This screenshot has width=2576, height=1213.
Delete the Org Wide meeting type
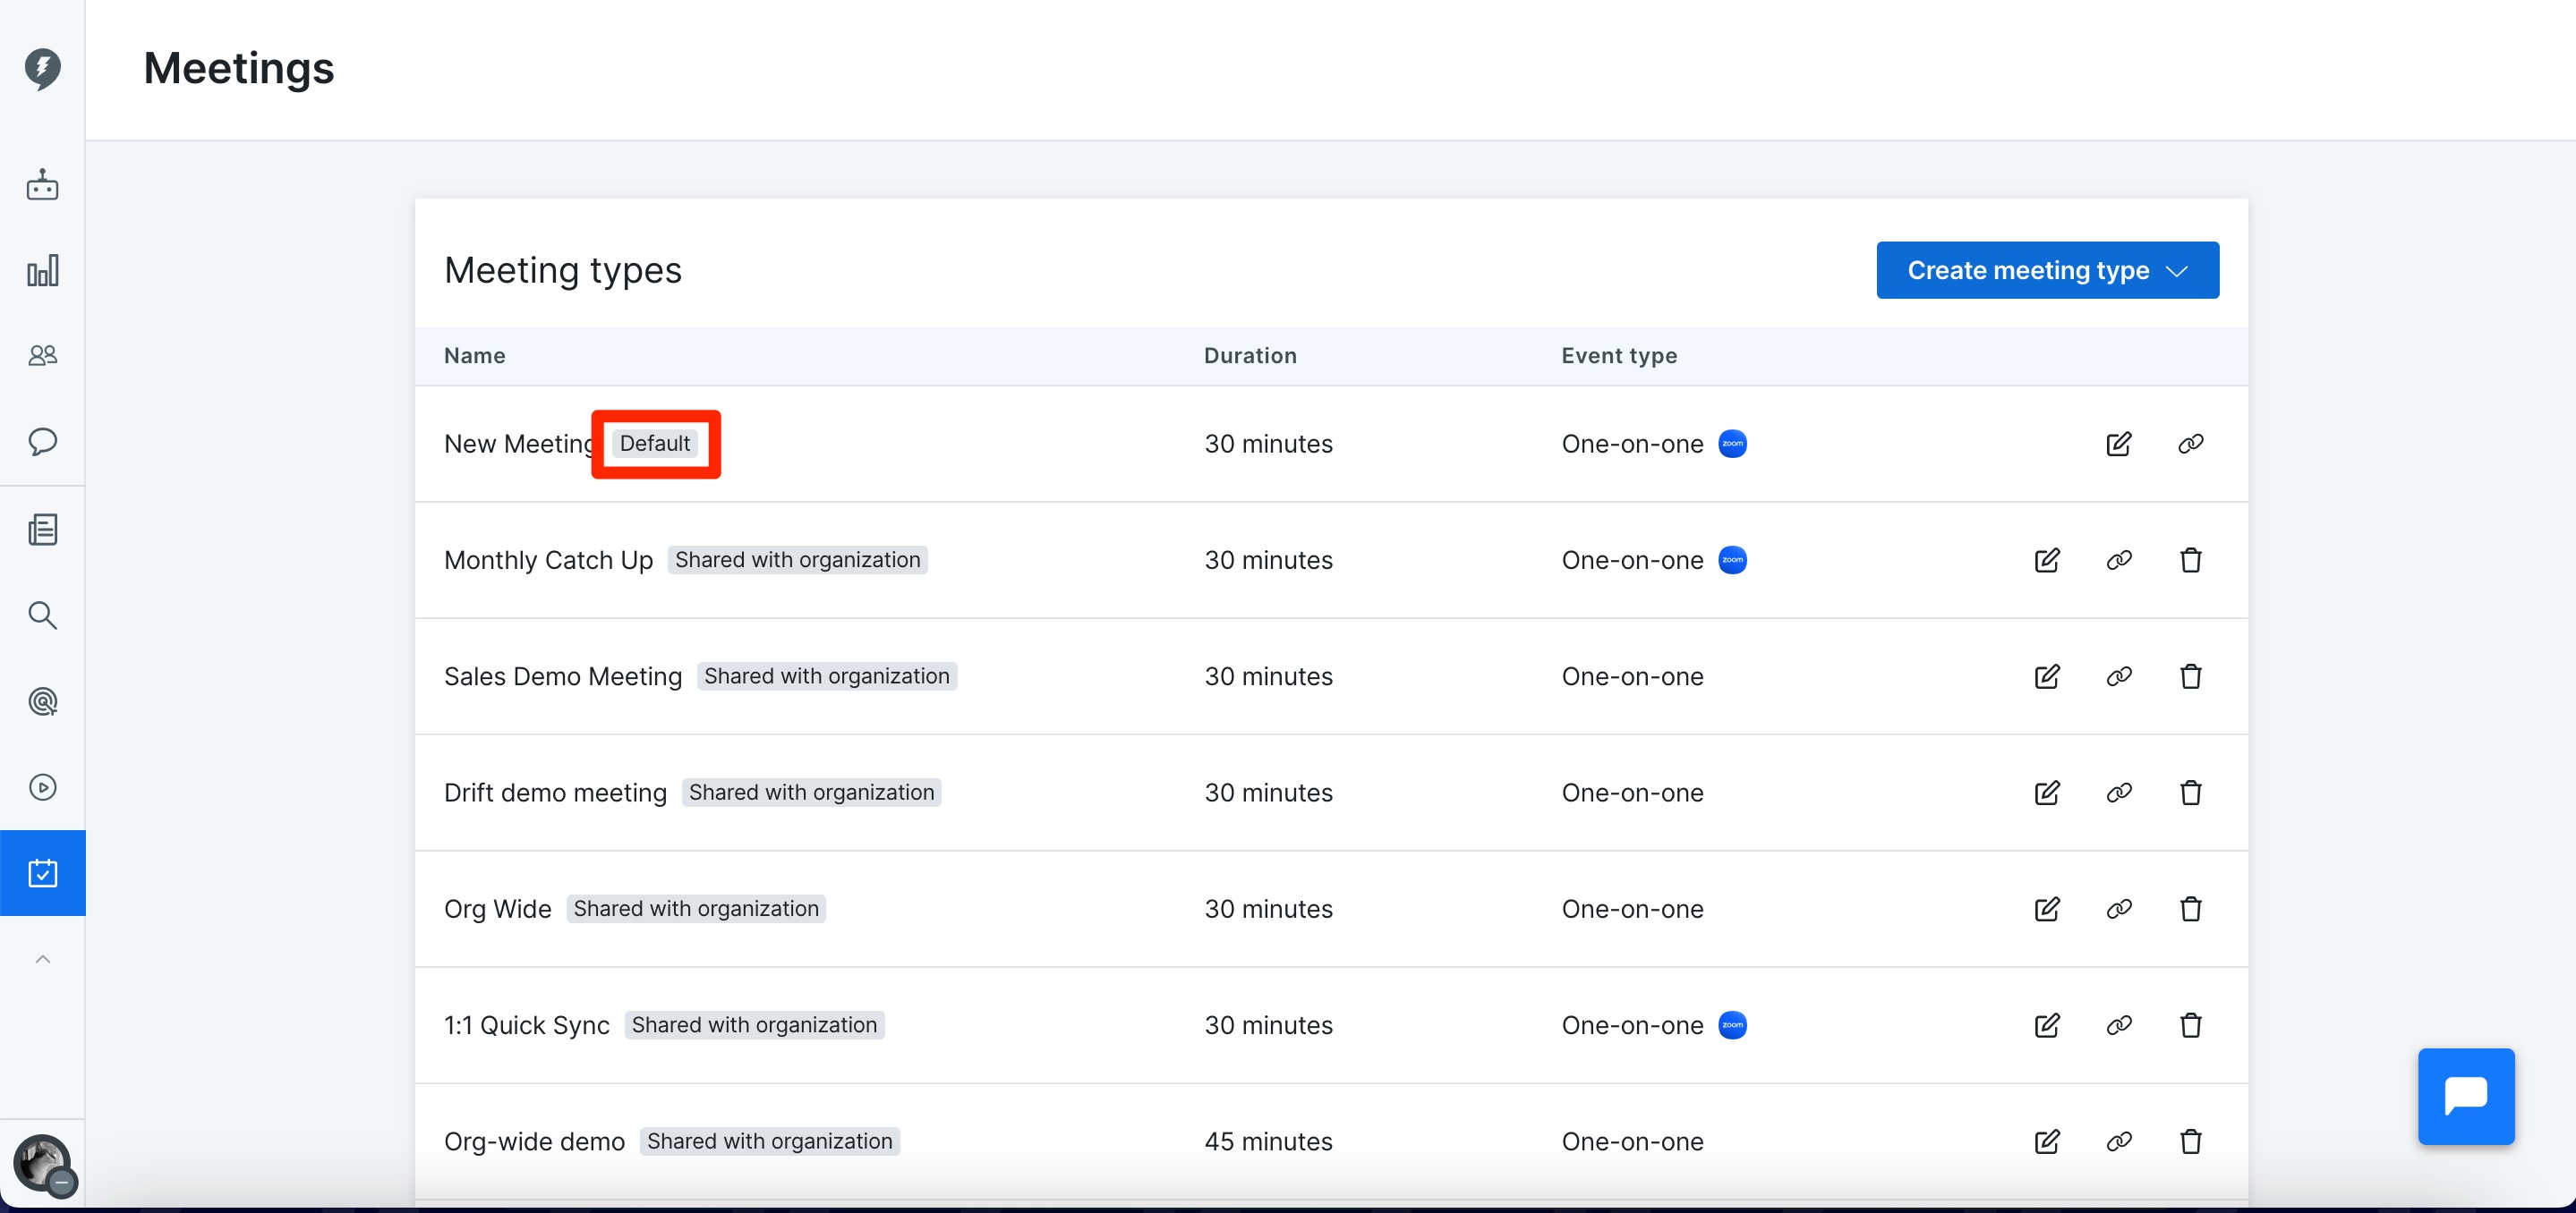coord(2190,908)
